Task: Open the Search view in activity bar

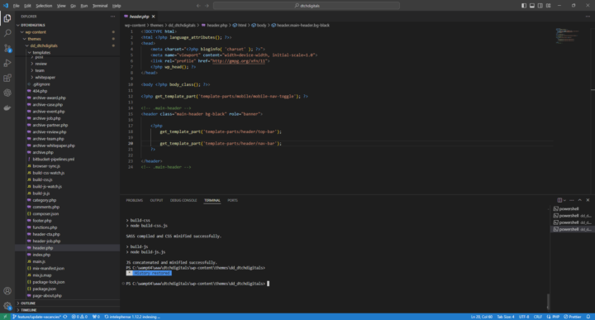Action: coord(7,33)
